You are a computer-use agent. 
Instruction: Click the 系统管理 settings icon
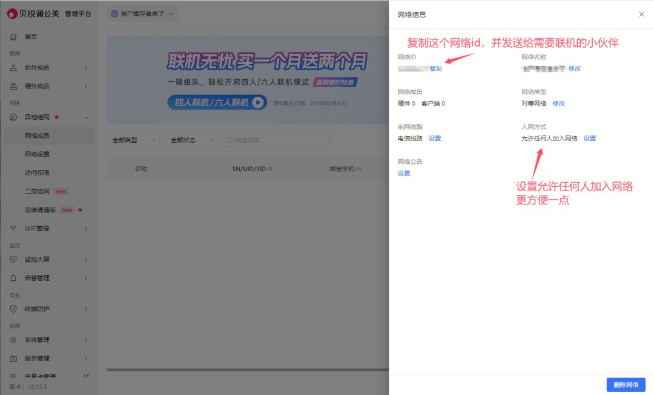13,340
